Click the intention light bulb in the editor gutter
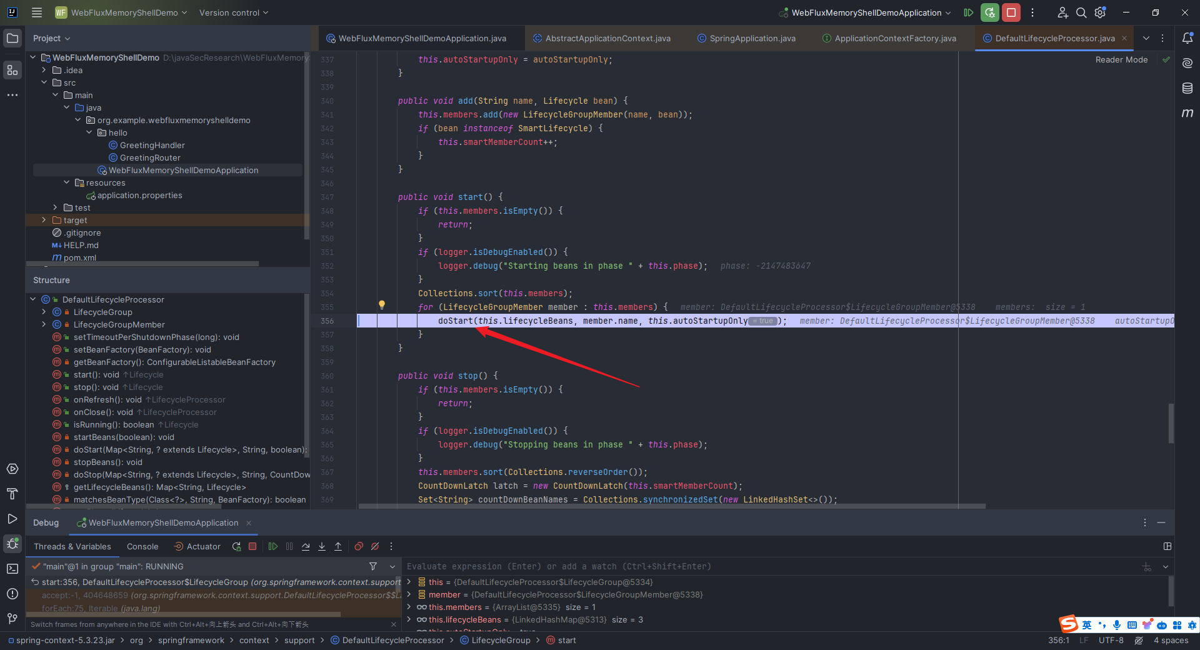Viewport: 1200px width, 650px height. click(382, 305)
